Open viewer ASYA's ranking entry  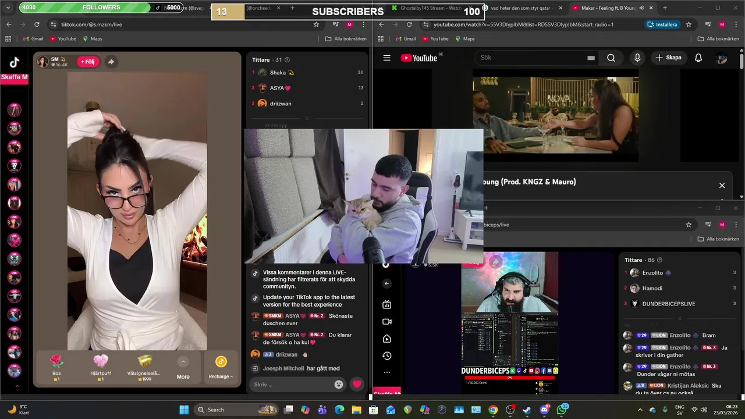307,88
